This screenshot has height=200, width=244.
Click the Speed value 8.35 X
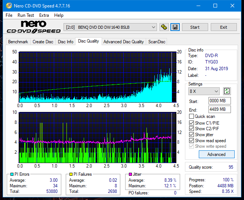pos(228,191)
